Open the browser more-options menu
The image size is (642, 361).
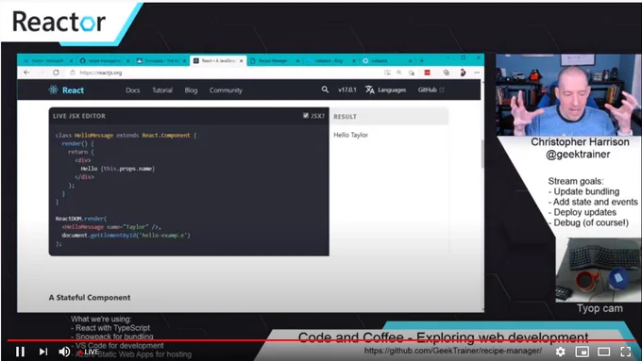[x=477, y=73]
